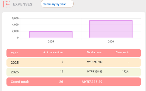The image size is (146, 91).
Task: Click the 172% change value
Action: point(125,72)
